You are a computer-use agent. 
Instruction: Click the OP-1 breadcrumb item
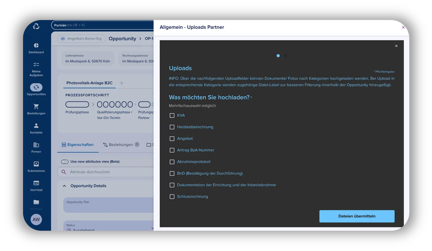pyautogui.click(x=149, y=39)
